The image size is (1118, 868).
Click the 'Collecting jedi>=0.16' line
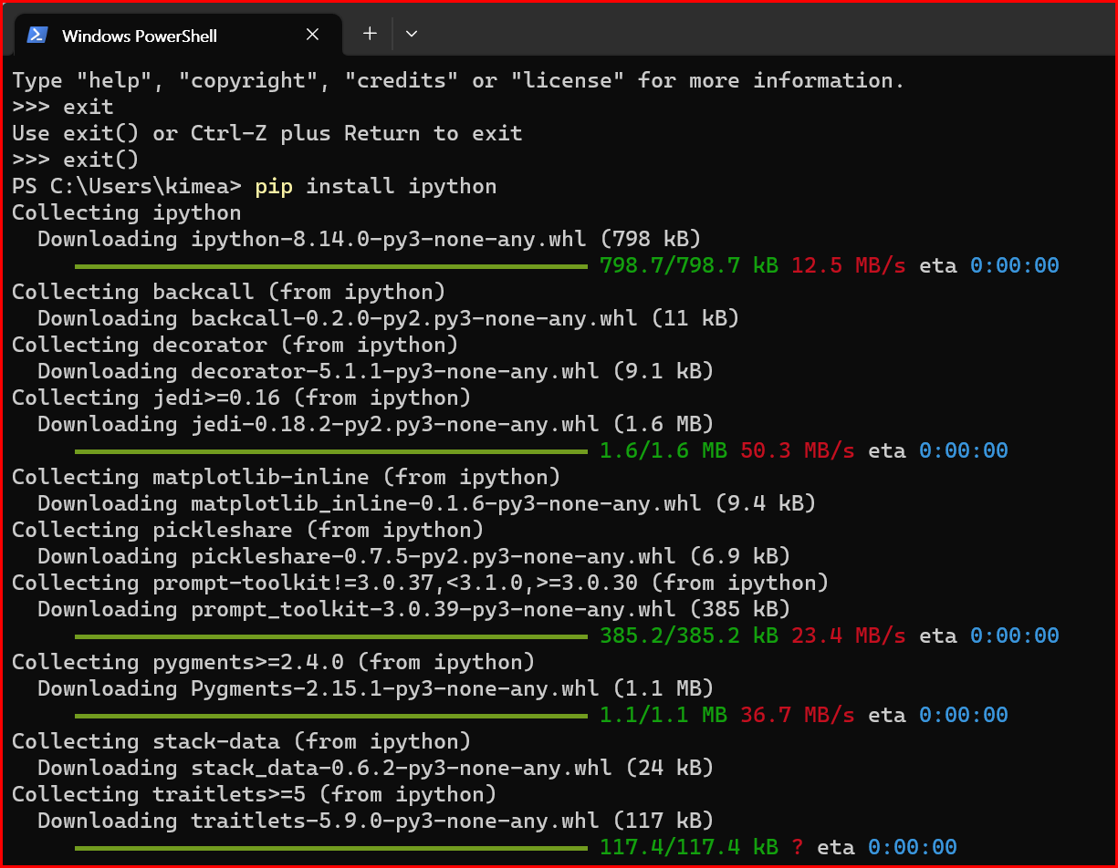click(242, 398)
